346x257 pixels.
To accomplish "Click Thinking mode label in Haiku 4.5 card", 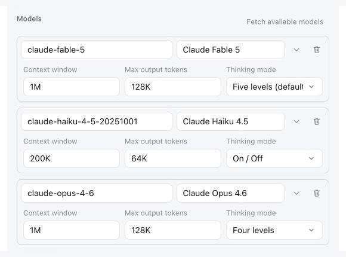I will [x=251, y=141].
